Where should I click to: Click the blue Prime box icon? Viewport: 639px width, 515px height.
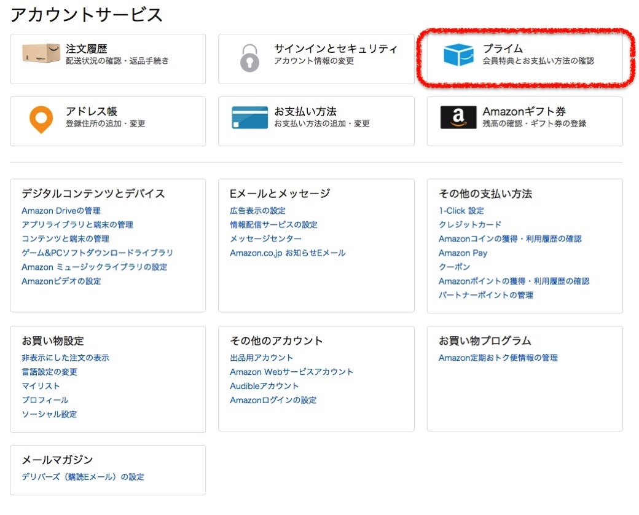pos(458,55)
